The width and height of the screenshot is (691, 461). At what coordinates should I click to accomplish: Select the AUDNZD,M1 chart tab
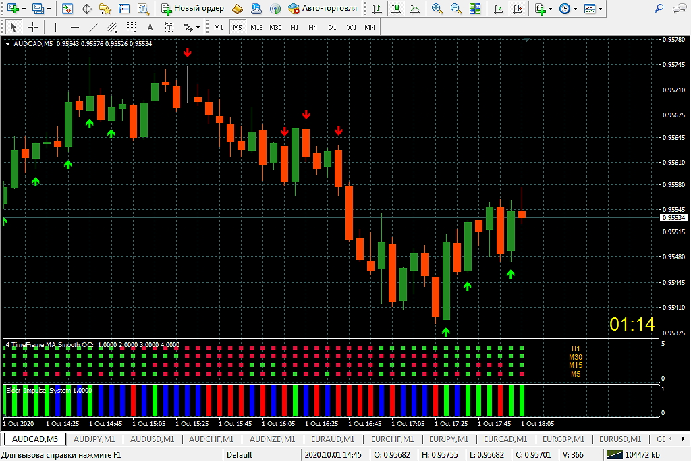pos(272,439)
